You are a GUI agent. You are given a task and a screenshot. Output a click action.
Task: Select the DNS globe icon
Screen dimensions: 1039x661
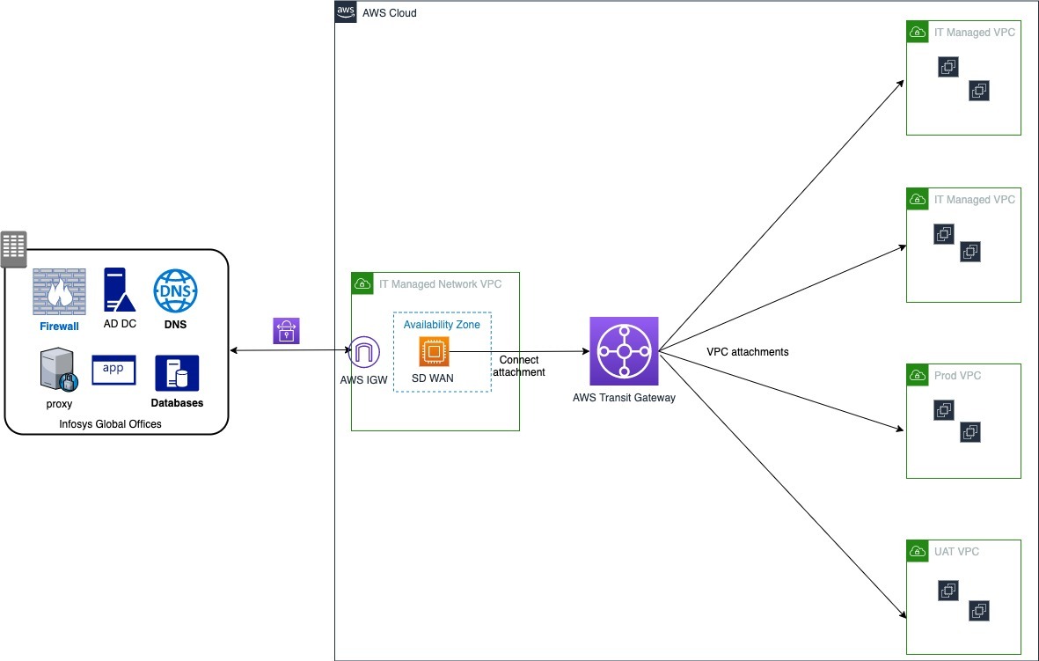point(176,290)
